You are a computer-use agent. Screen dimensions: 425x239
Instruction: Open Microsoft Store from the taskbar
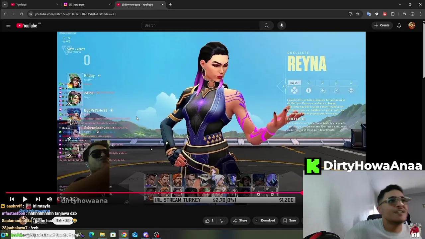tap(113, 235)
